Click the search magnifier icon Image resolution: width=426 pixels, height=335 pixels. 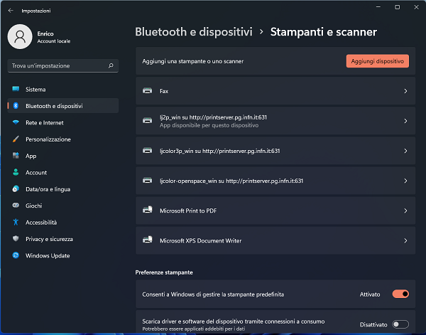[x=111, y=65]
